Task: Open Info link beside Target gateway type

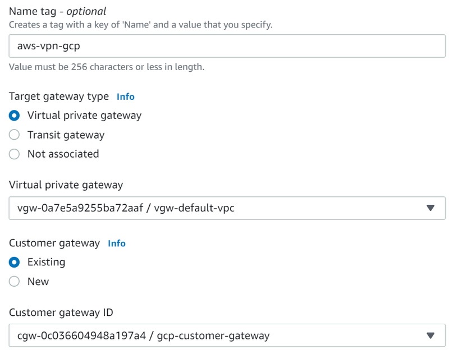Action: (x=125, y=96)
